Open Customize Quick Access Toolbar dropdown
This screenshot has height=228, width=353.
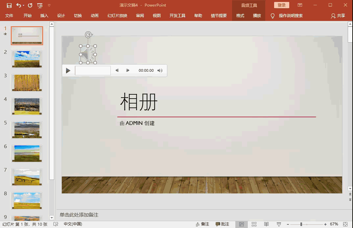(x=49, y=5)
